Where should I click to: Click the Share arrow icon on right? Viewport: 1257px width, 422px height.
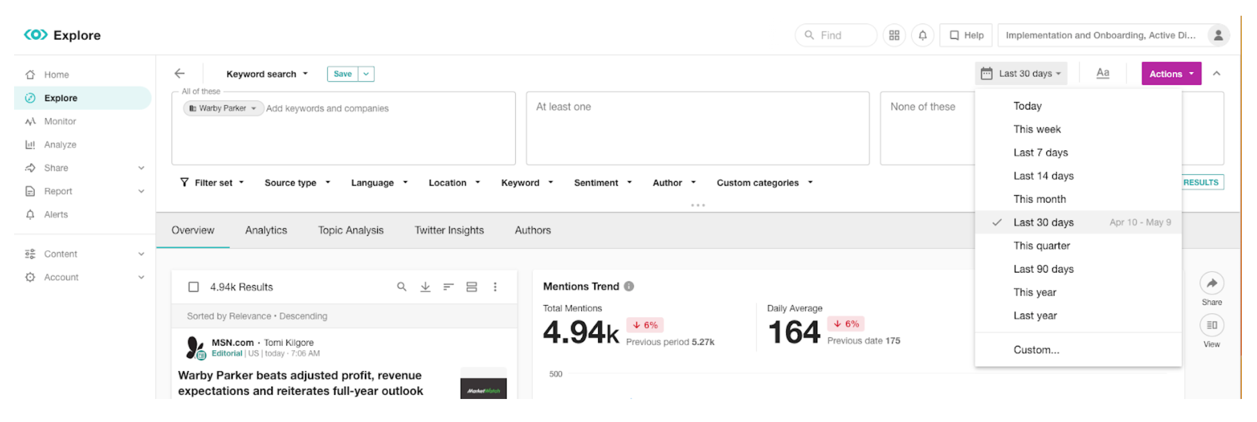(x=1211, y=283)
